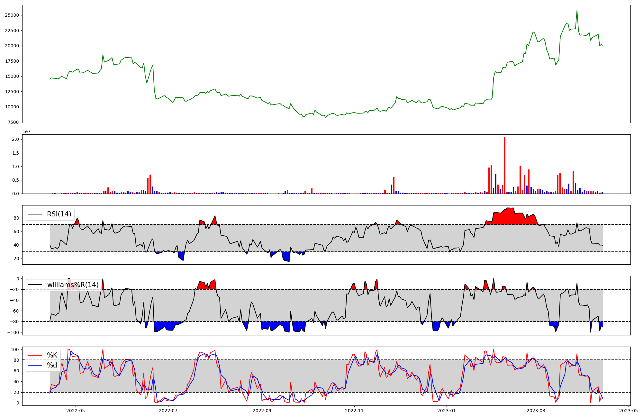Click the 2022-11 date tick label
Screen dimensions: 643x418
pyautogui.click(x=354, y=411)
